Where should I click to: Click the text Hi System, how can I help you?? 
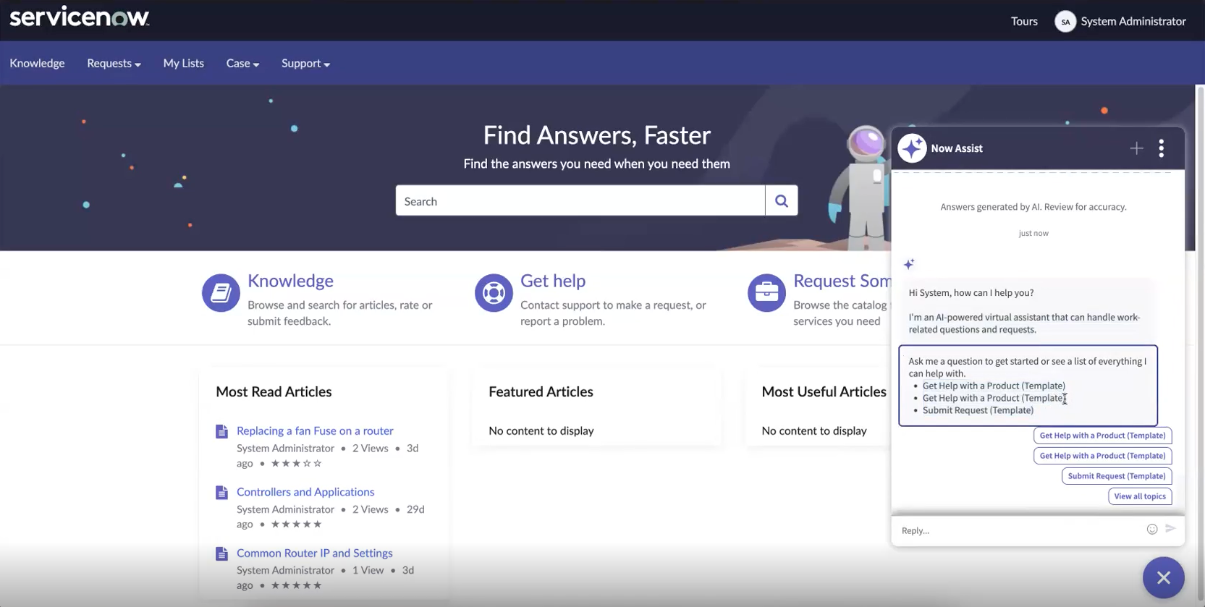[x=971, y=293]
